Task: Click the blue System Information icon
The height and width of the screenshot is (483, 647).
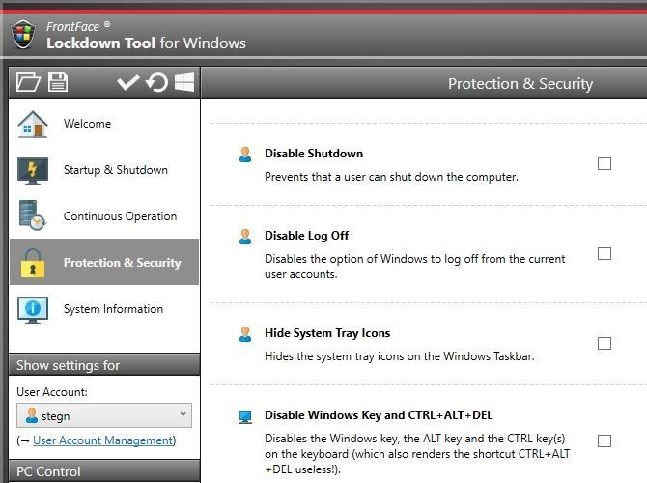Action: (33, 309)
